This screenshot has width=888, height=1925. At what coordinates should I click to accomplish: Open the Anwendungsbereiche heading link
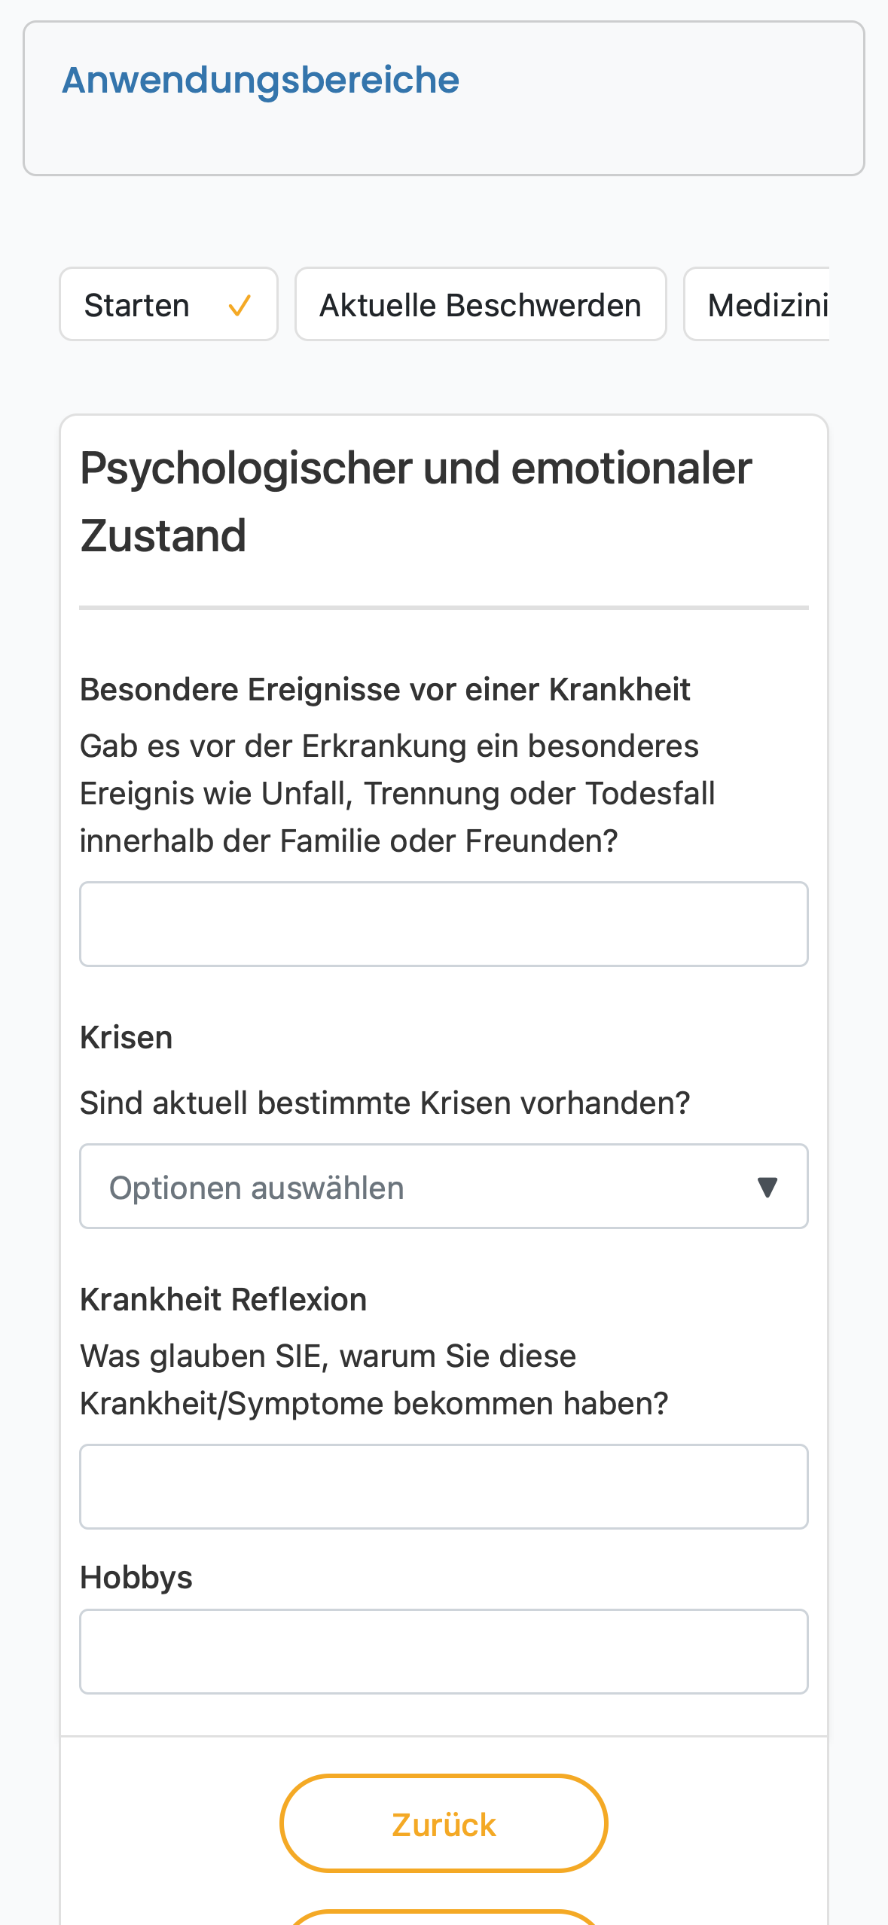(261, 80)
